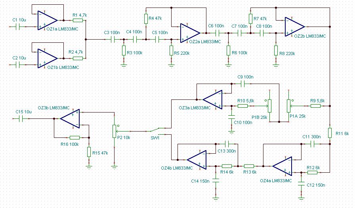Select resistor R4 47k symbol
The height and width of the screenshot is (208, 355).
pos(146,19)
